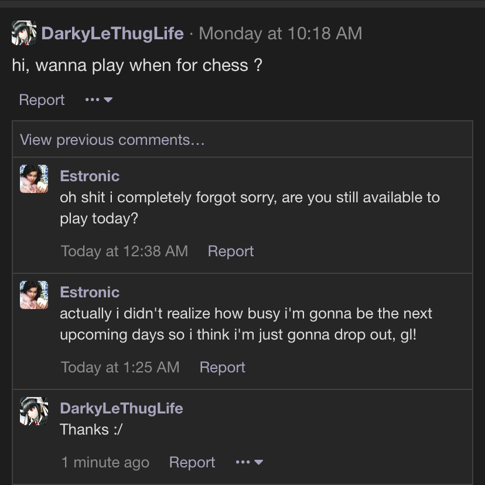Screen dimensions: 485x485
Task: Click the Estronic username above the 'oh shit' comment
Action: [90, 176]
